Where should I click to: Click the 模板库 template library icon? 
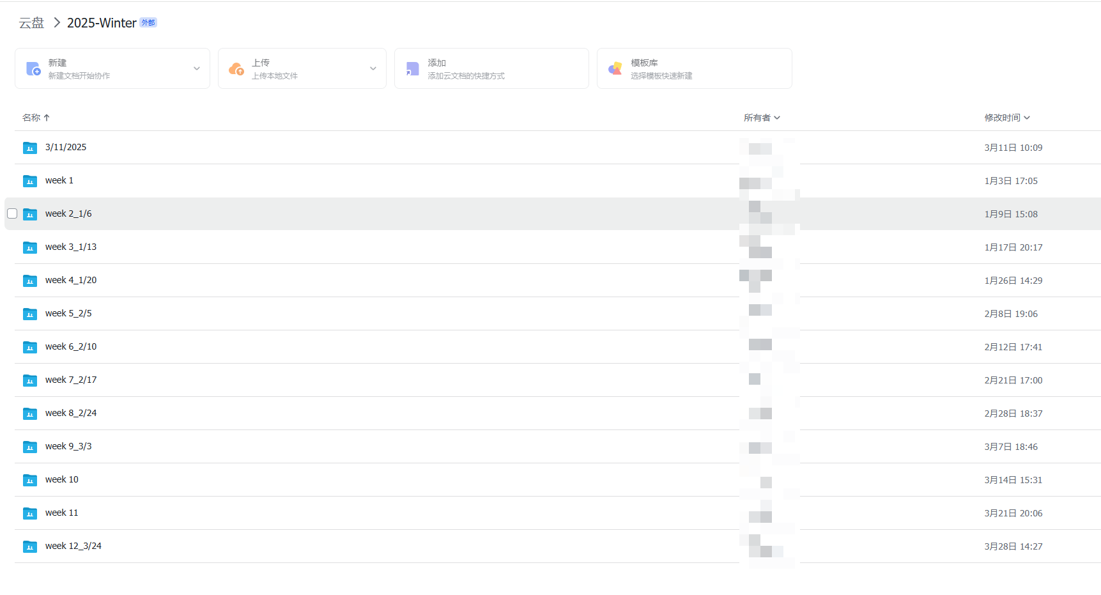coord(615,68)
